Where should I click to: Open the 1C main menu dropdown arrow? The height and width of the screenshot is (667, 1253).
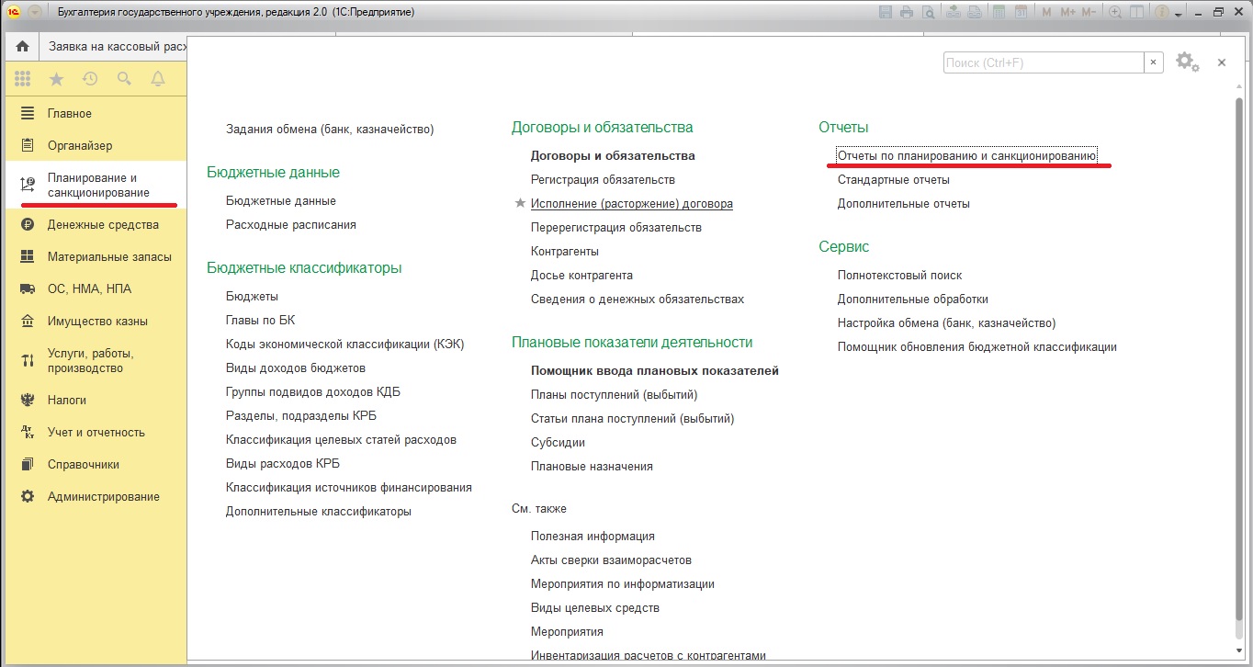click(35, 12)
